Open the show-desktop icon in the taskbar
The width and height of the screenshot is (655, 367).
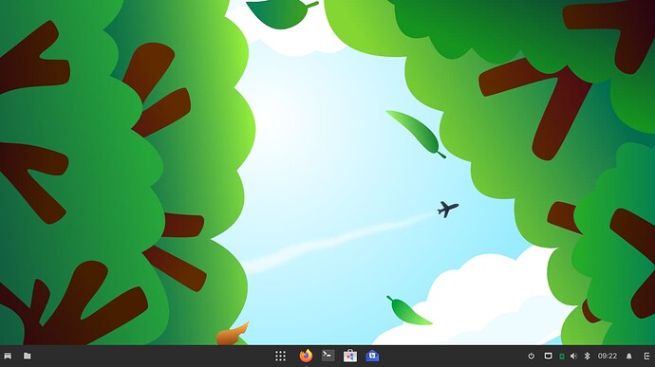[8, 356]
